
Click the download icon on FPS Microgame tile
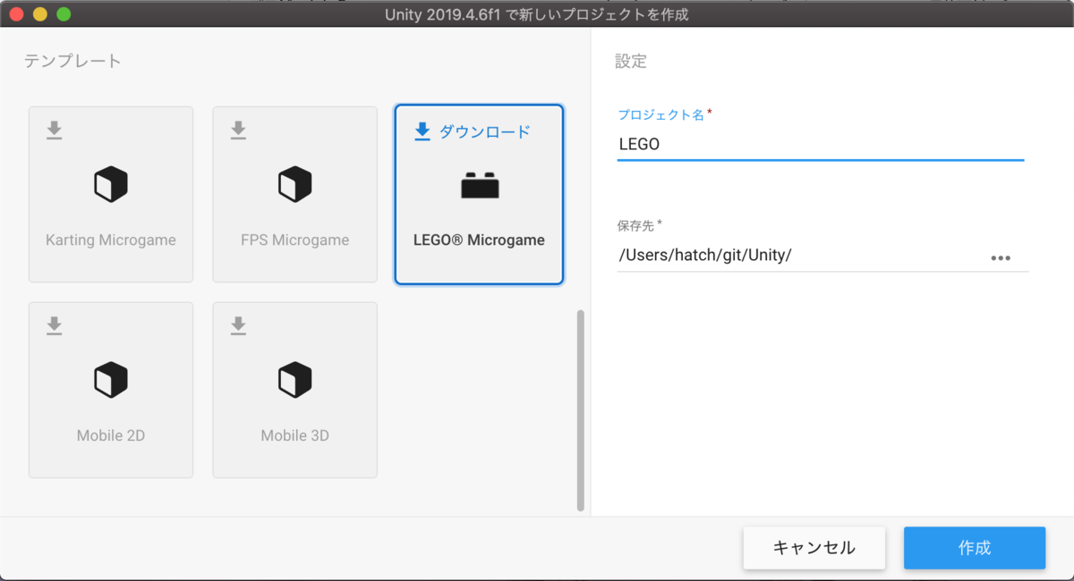(238, 130)
